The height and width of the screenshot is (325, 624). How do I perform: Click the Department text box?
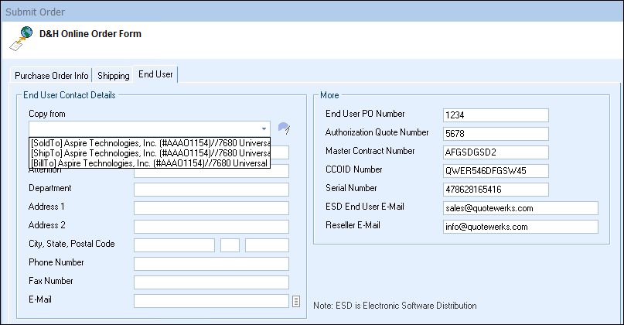pos(210,190)
